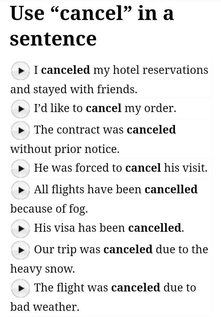The image size is (221, 317).
Task: Click the text "because of fog."
Action: click(x=49, y=209)
